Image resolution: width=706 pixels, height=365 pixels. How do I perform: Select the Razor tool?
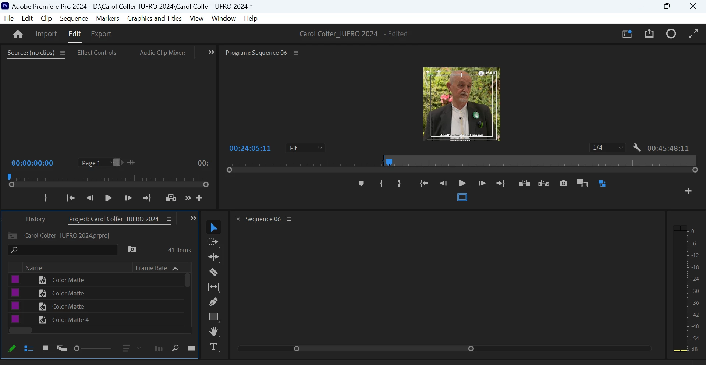(214, 272)
